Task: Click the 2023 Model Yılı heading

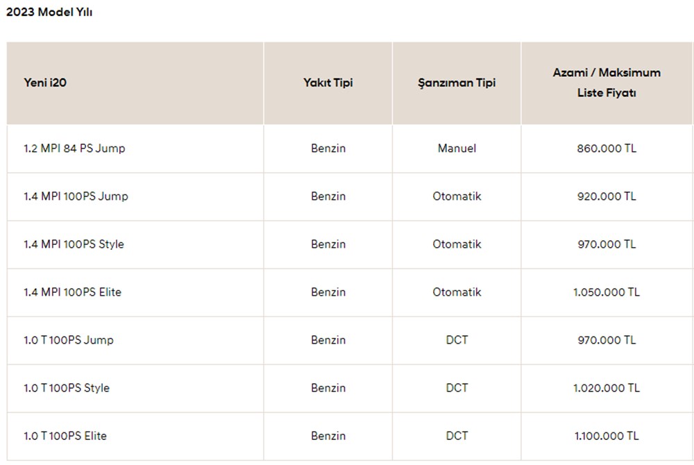Action: coord(49,12)
